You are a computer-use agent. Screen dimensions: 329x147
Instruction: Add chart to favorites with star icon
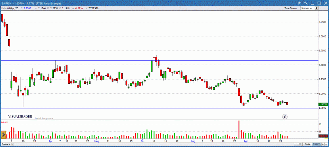point(299,3)
